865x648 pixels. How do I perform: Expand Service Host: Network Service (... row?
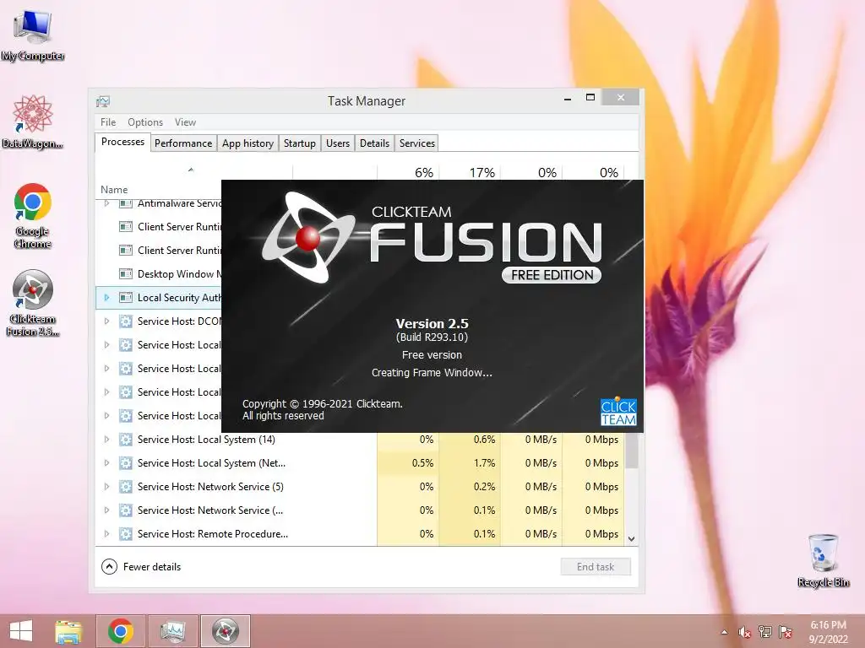[x=106, y=510]
